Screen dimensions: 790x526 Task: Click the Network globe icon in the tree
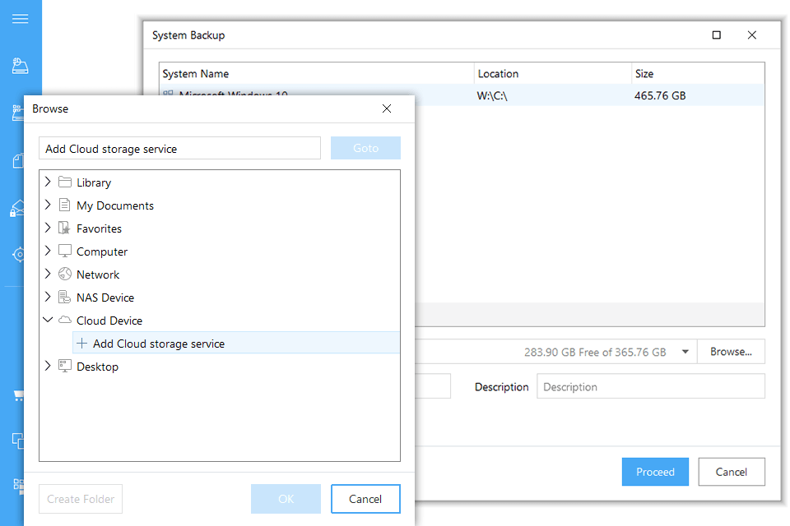pyautogui.click(x=64, y=274)
